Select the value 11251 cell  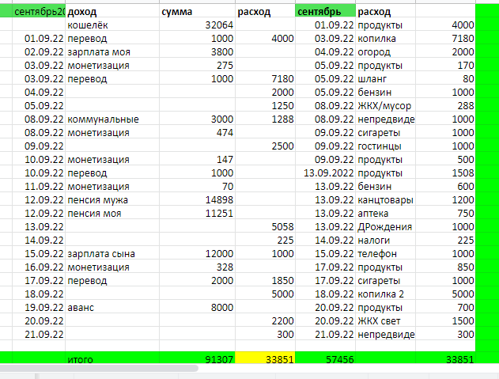pyautogui.click(x=197, y=214)
